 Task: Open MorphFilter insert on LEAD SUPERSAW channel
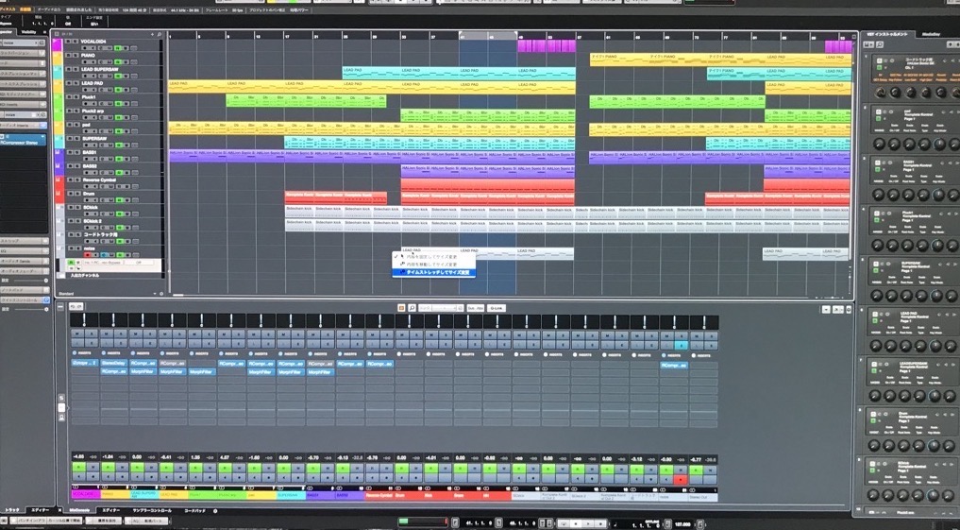pyautogui.click(x=143, y=372)
